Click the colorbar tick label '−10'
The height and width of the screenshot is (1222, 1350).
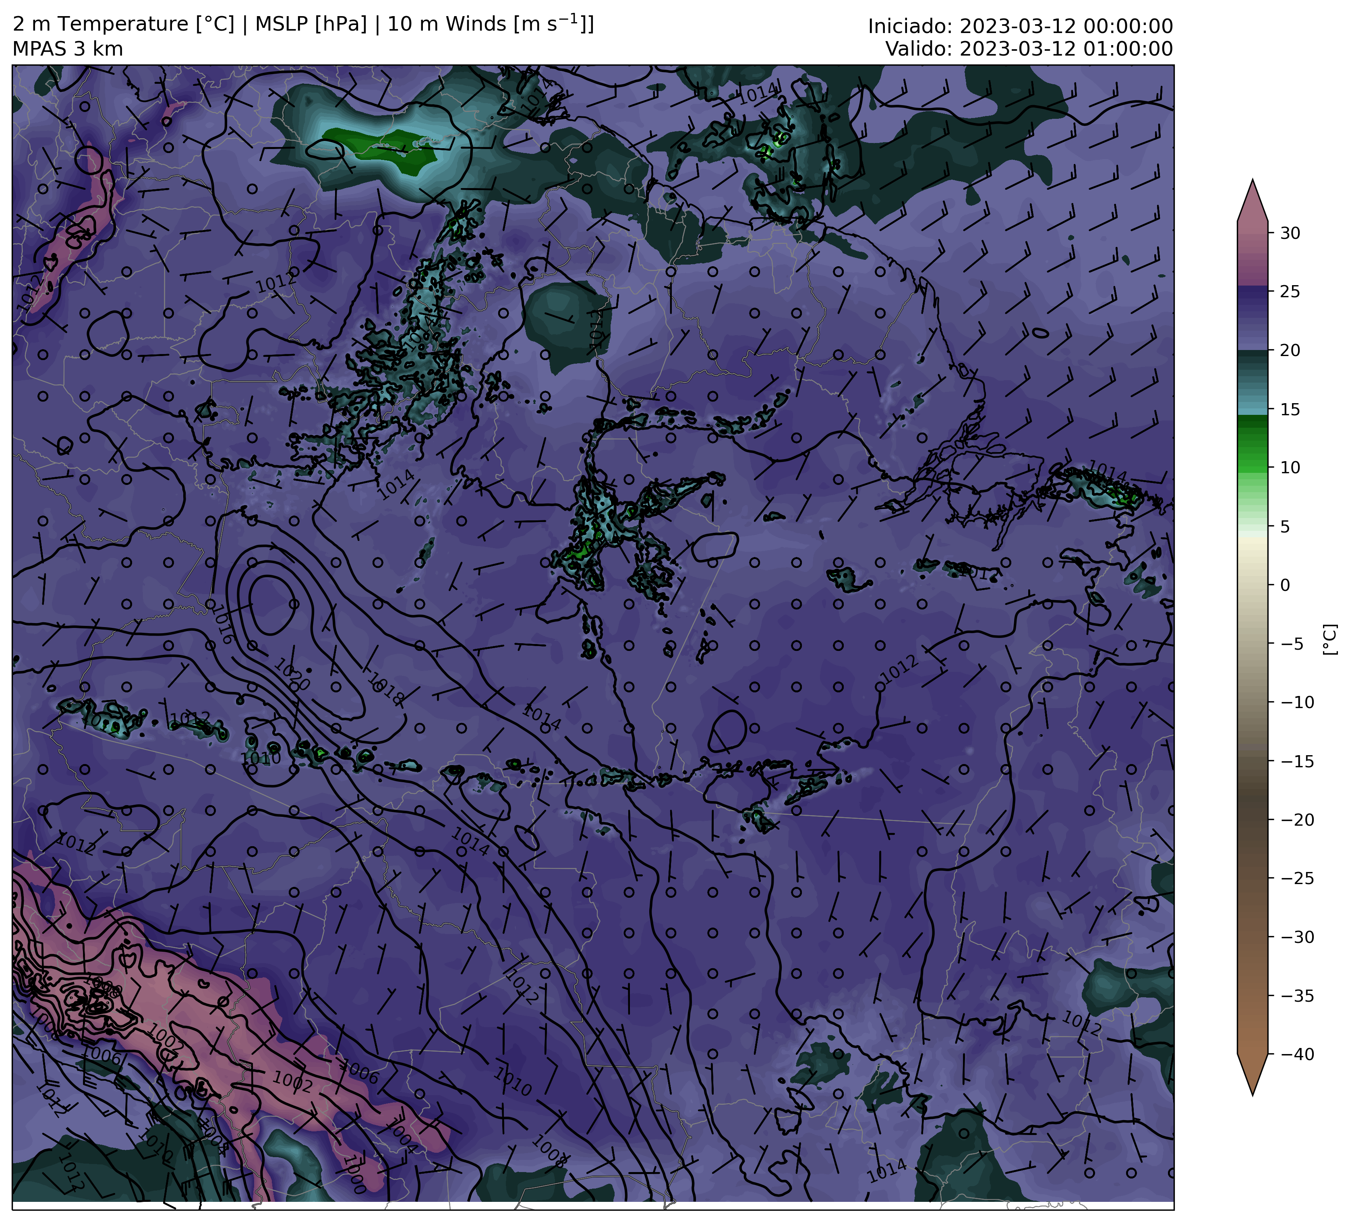click(x=1297, y=702)
